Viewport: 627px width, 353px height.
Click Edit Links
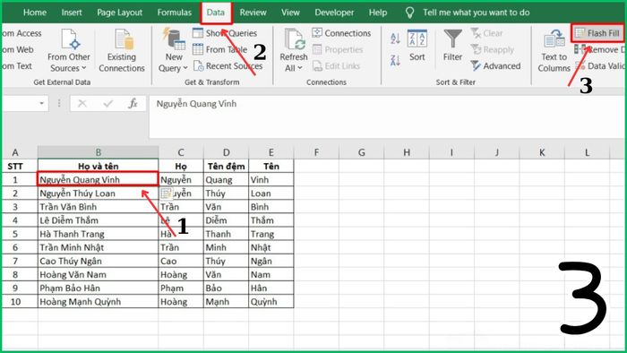(x=336, y=66)
